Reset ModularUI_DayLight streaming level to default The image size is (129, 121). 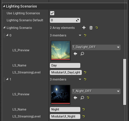[x=85, y=72]
